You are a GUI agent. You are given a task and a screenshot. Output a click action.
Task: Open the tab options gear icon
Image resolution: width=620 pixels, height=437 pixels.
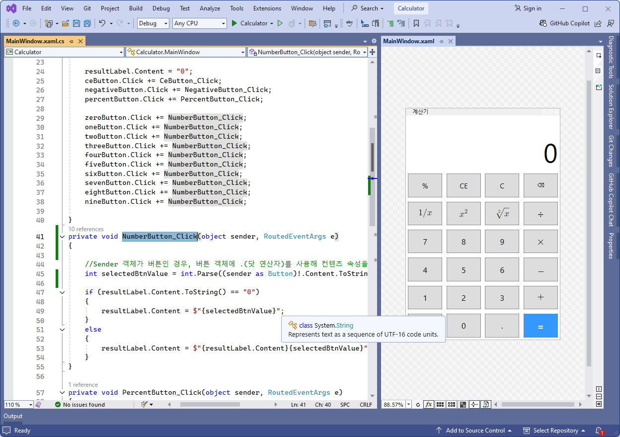coord(374,41)
